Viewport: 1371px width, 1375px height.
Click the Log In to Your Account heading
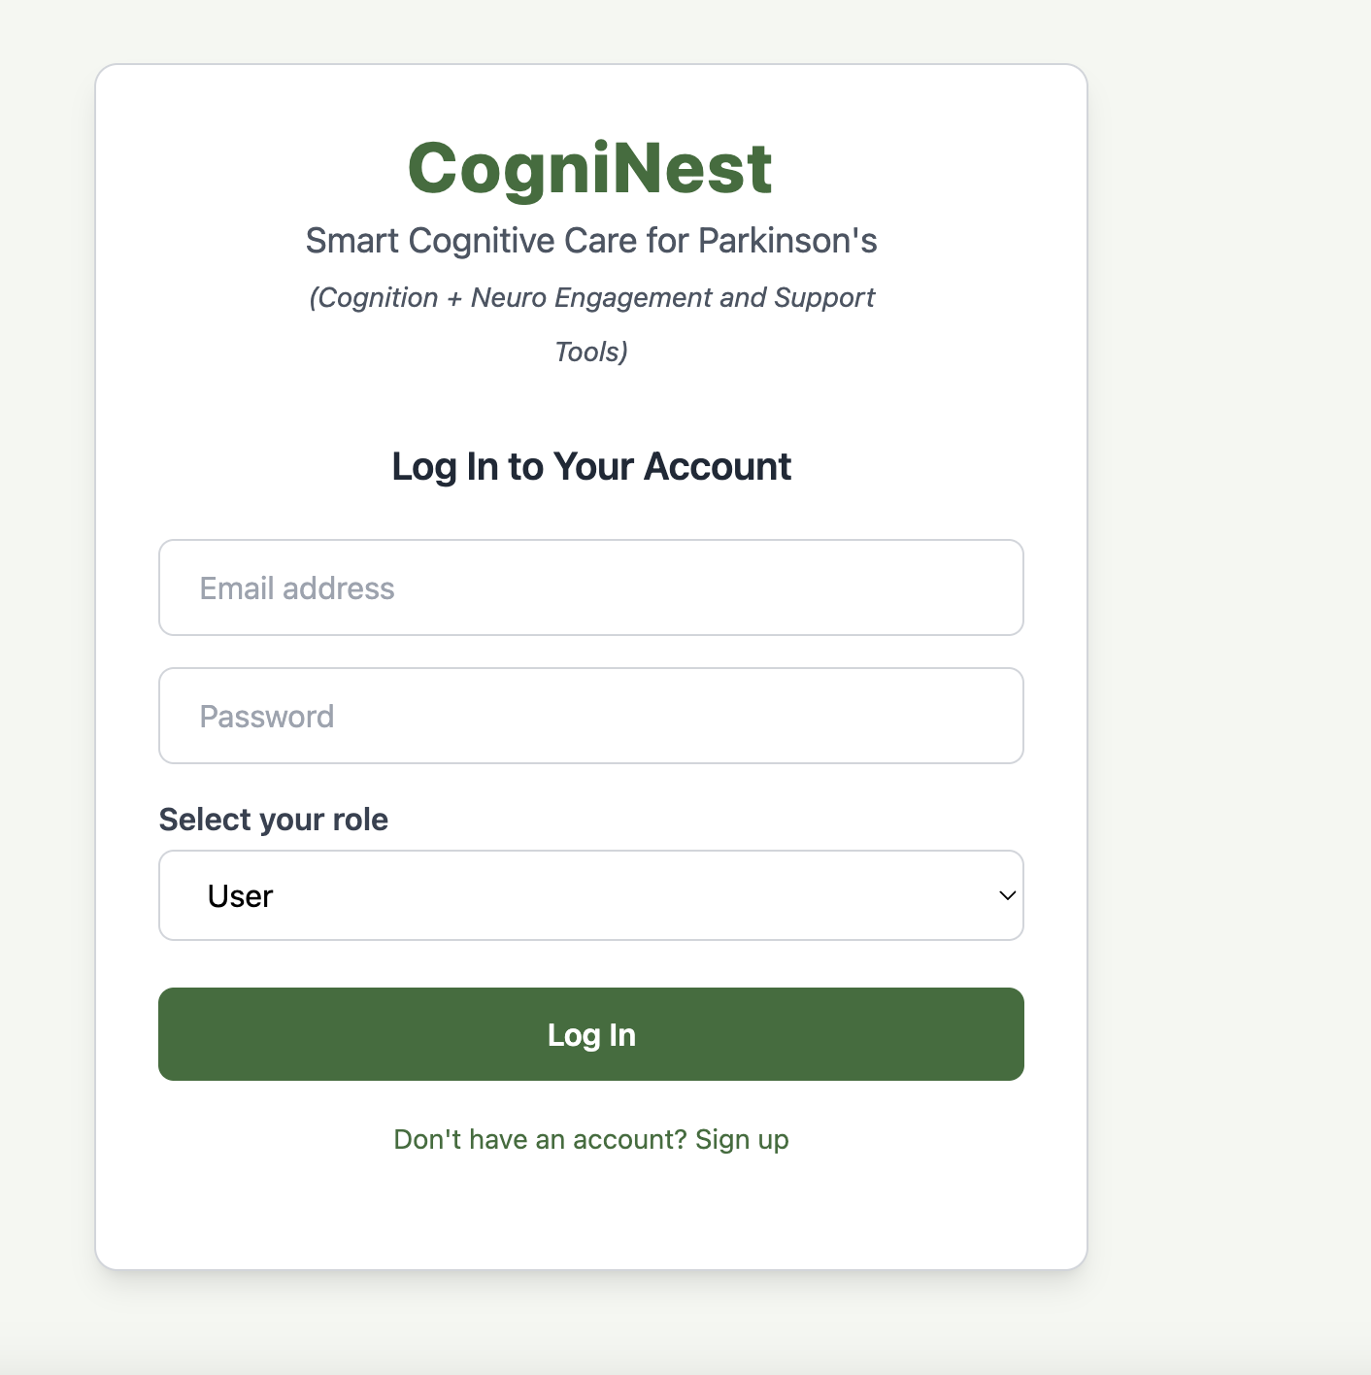click(590, 467)
